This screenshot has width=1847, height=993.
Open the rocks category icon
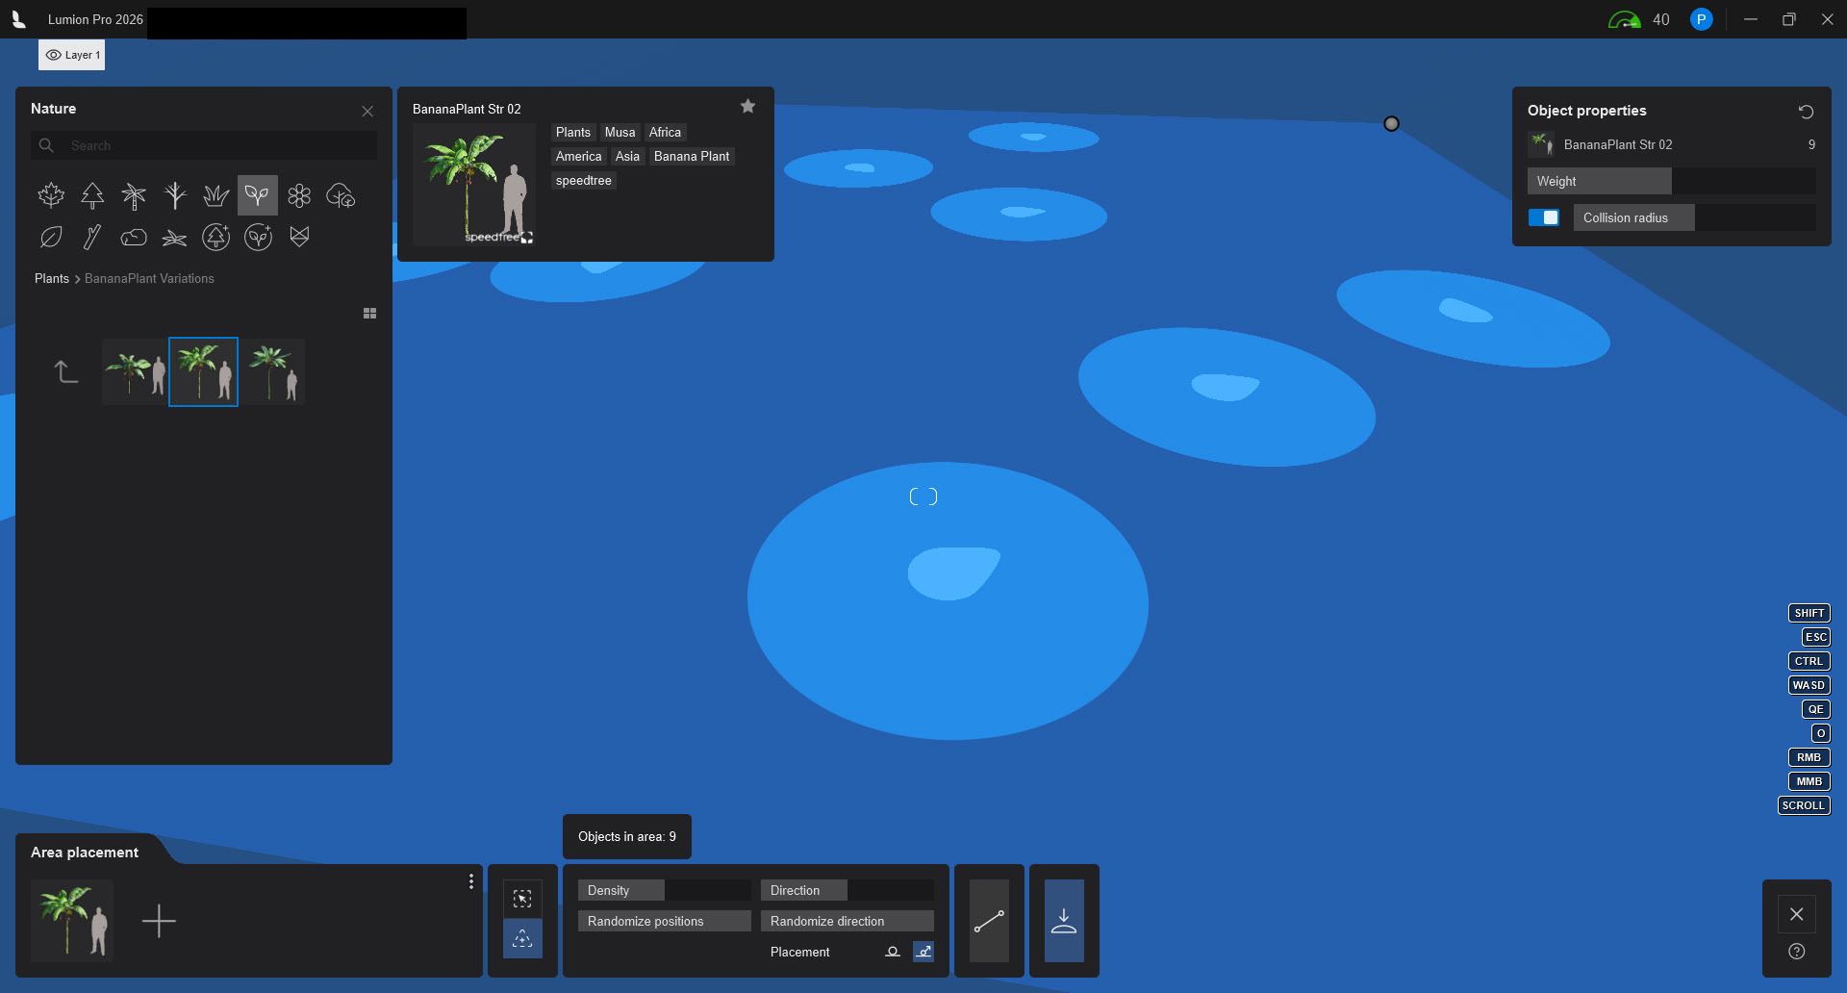coord(133,237)
